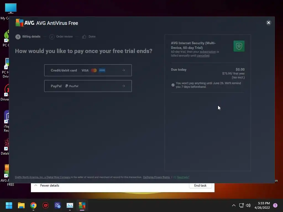The width and height of the screenshot is (283, 212).
Task: Open the screen recorder taskbar icon
Action: click(x=58, y=205)
